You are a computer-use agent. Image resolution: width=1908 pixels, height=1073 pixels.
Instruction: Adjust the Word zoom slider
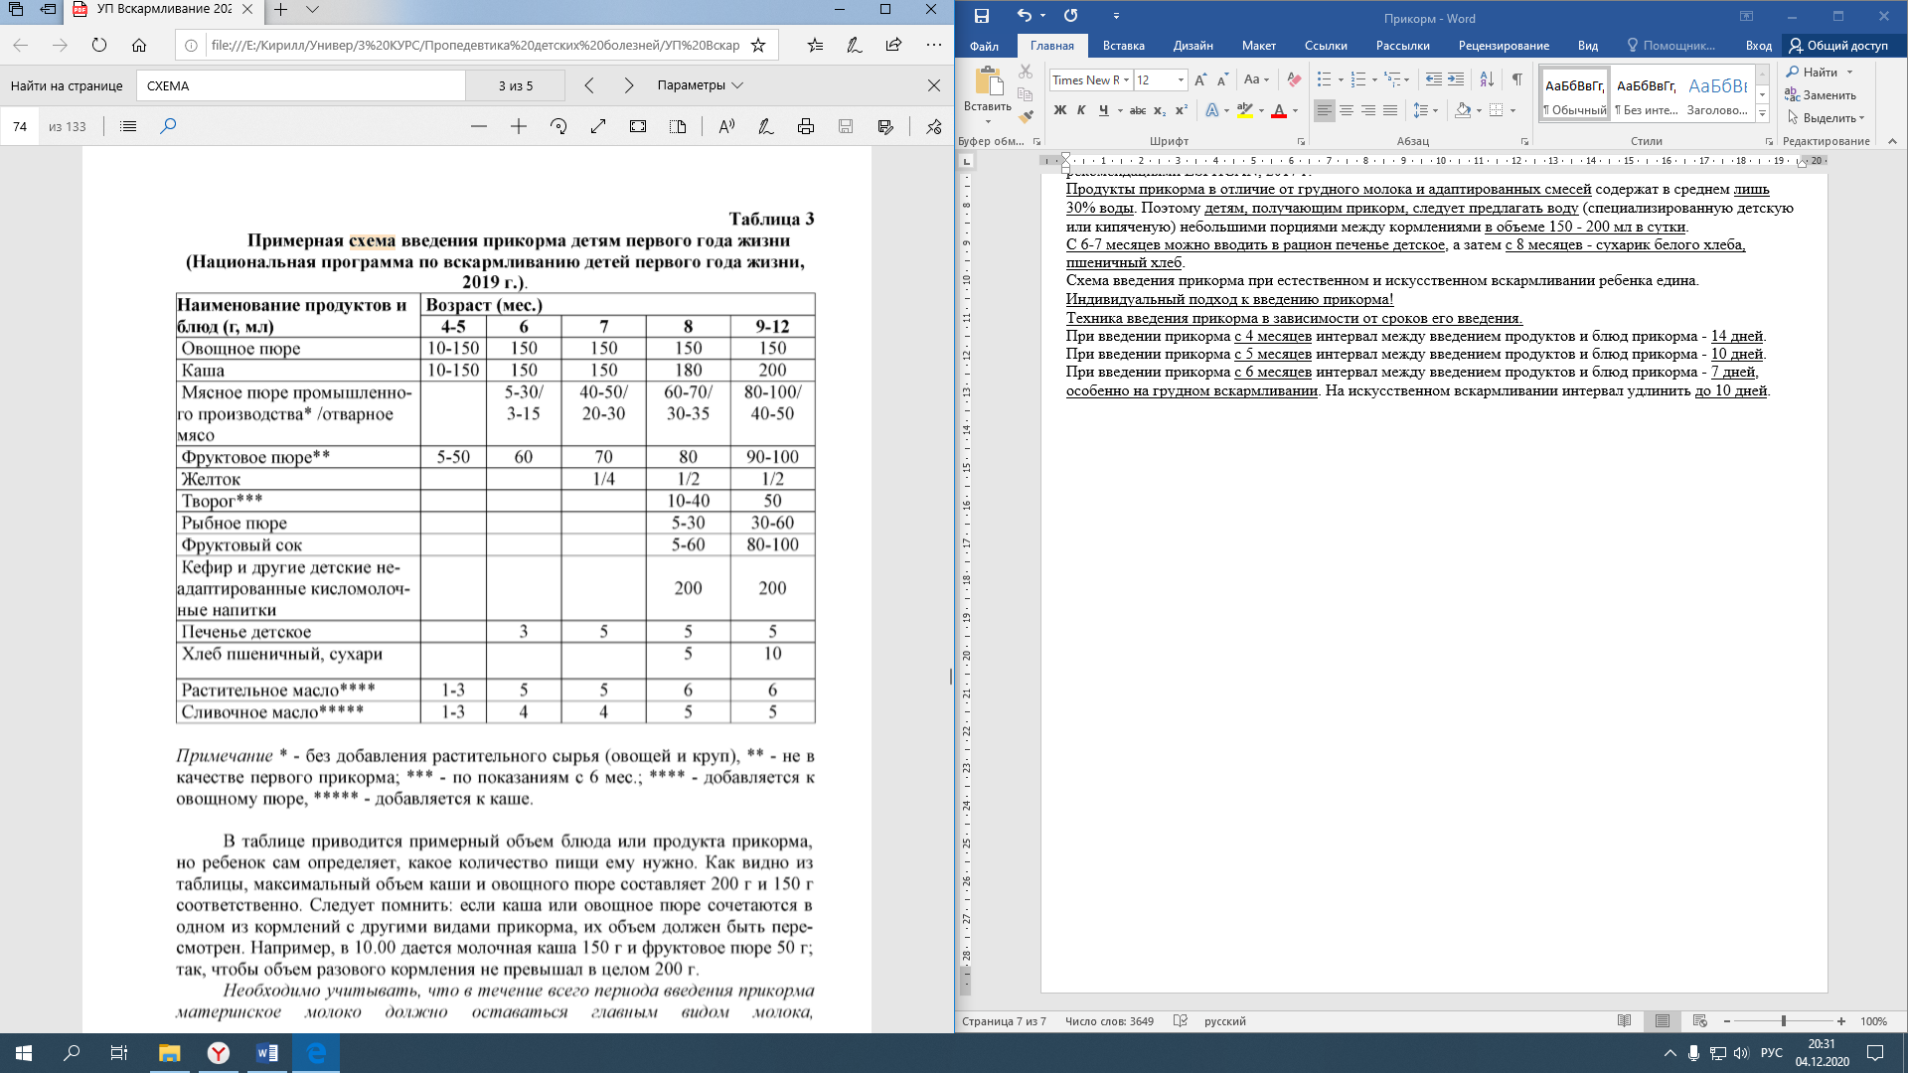pos(1784,1020)
